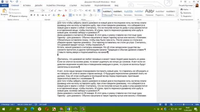The height and width of the screenshot is (112, 200).
Task: Switch to ССЫЛКИ (References) tab
Action: click(x=73, y=6)
